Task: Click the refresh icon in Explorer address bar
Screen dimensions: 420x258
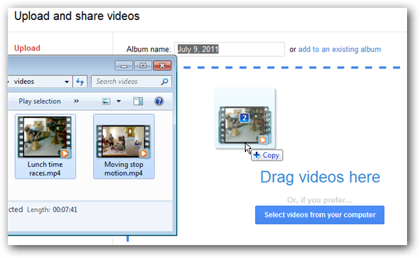Action: coord(80,81)
